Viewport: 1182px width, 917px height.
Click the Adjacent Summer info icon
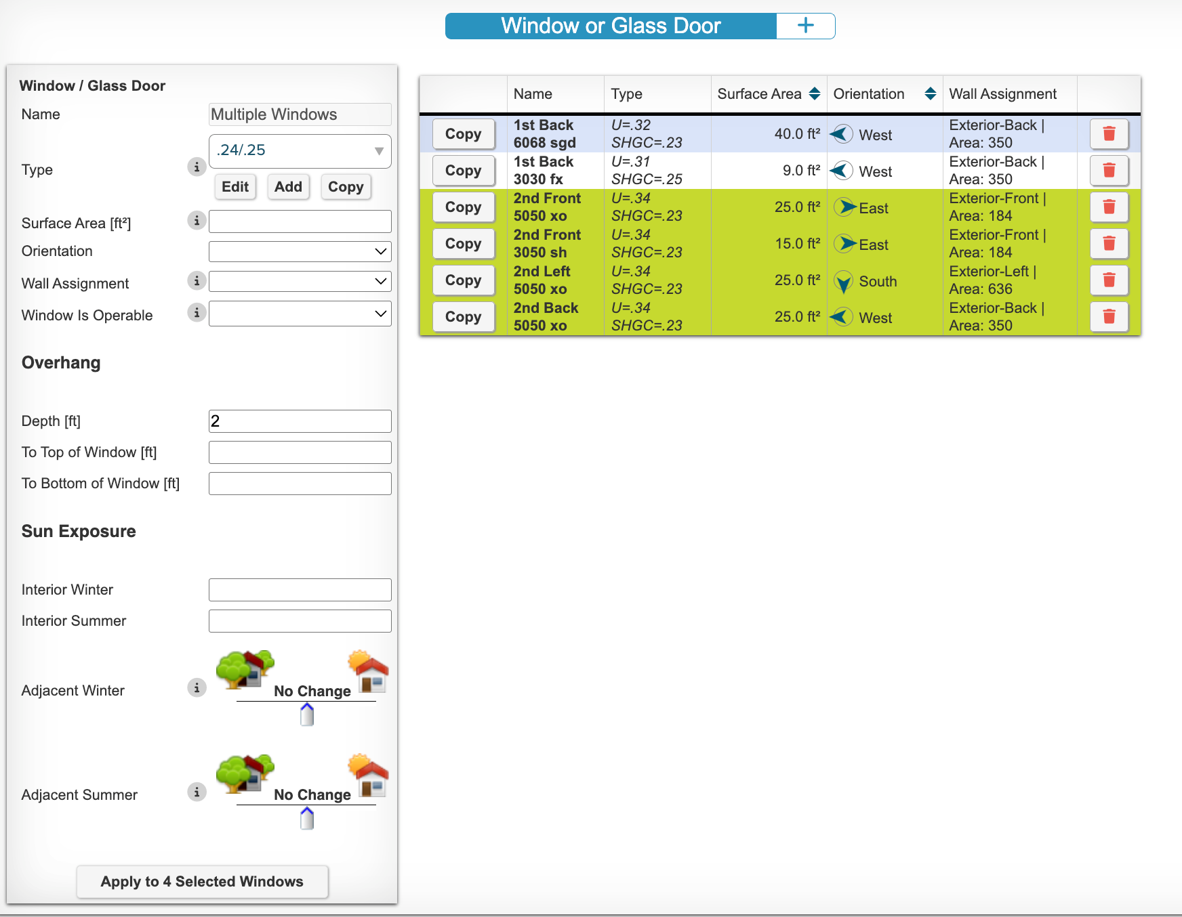(197, 792)
